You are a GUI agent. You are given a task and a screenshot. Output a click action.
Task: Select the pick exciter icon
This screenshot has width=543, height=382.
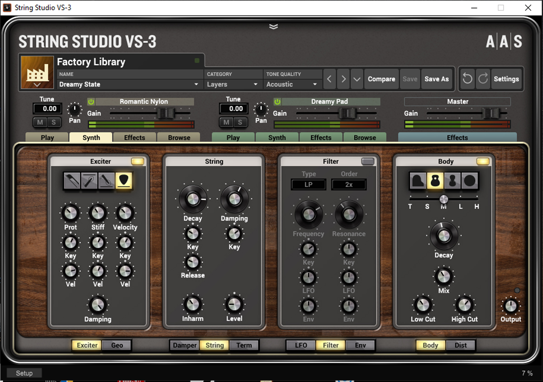(124, 181)
